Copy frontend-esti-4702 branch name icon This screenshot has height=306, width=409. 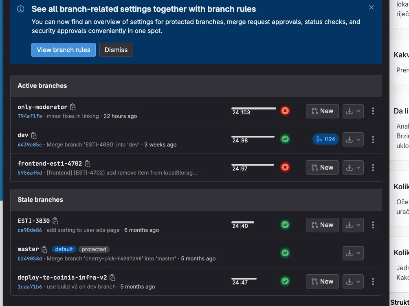[x=88, y=164]
